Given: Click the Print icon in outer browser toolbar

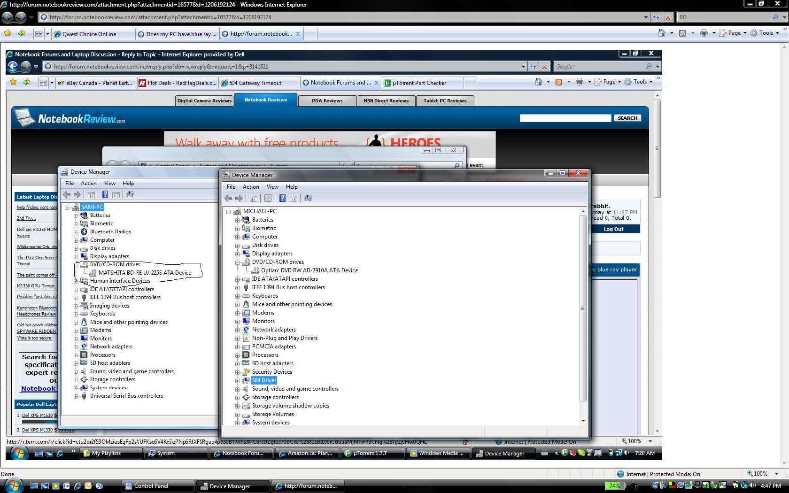Looking at the screenshot, I should coord(704,33).
